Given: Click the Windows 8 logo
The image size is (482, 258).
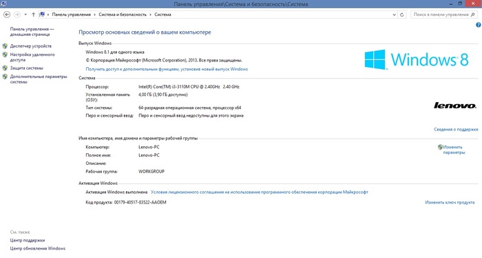Looking at the screenshot, I should coord(417,59).
